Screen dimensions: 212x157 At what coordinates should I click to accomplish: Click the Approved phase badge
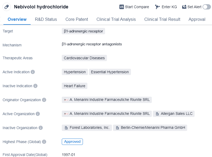[x=72, y=142]
